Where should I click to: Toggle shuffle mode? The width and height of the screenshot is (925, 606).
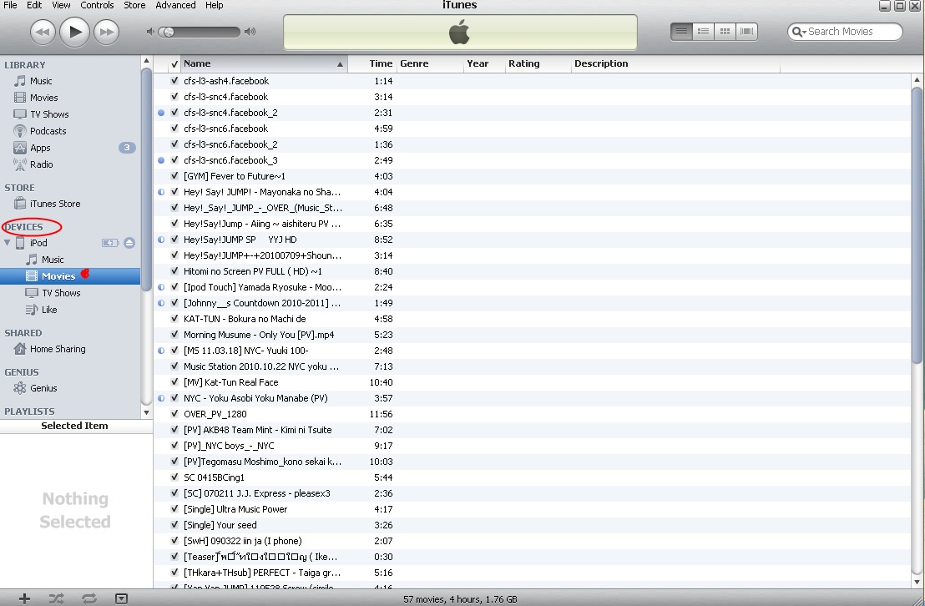tap(56, 598)
